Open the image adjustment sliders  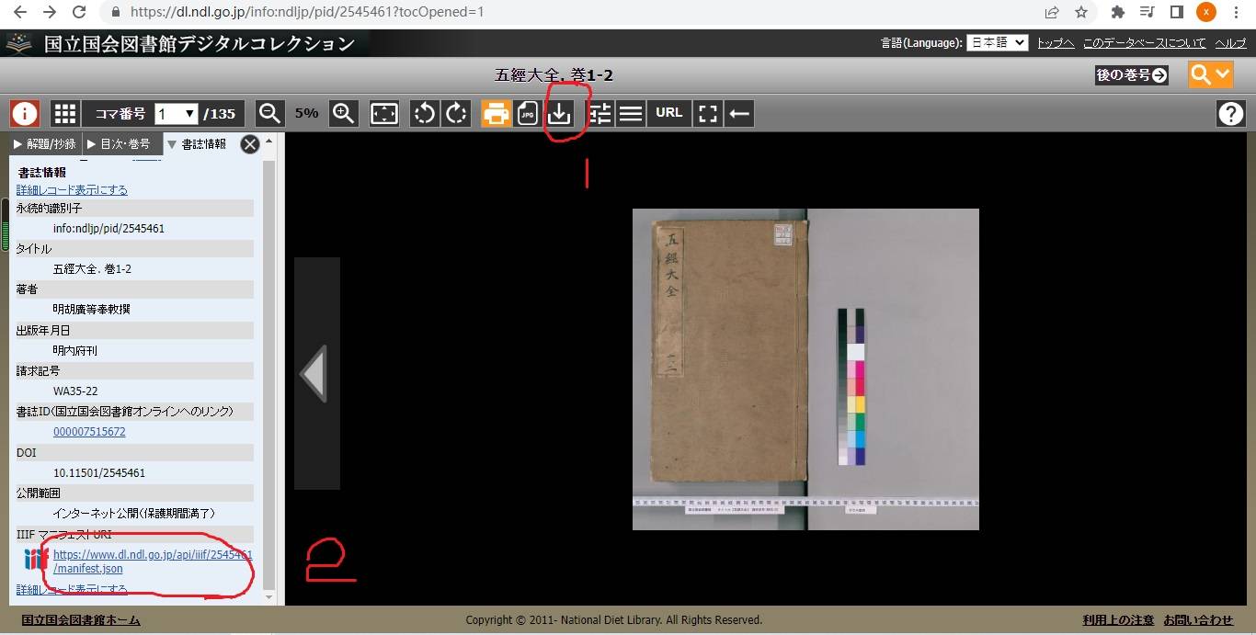(600, 113)
